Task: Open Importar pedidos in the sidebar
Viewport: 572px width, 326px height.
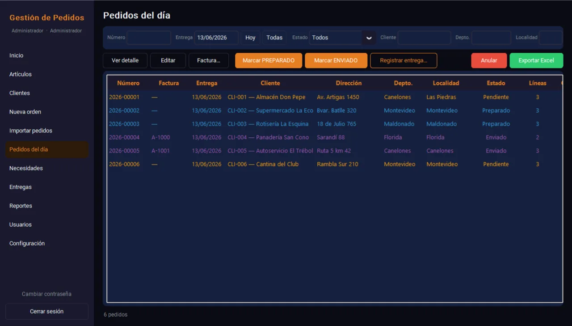Action: pyautogui.click(x=47, y=131)
